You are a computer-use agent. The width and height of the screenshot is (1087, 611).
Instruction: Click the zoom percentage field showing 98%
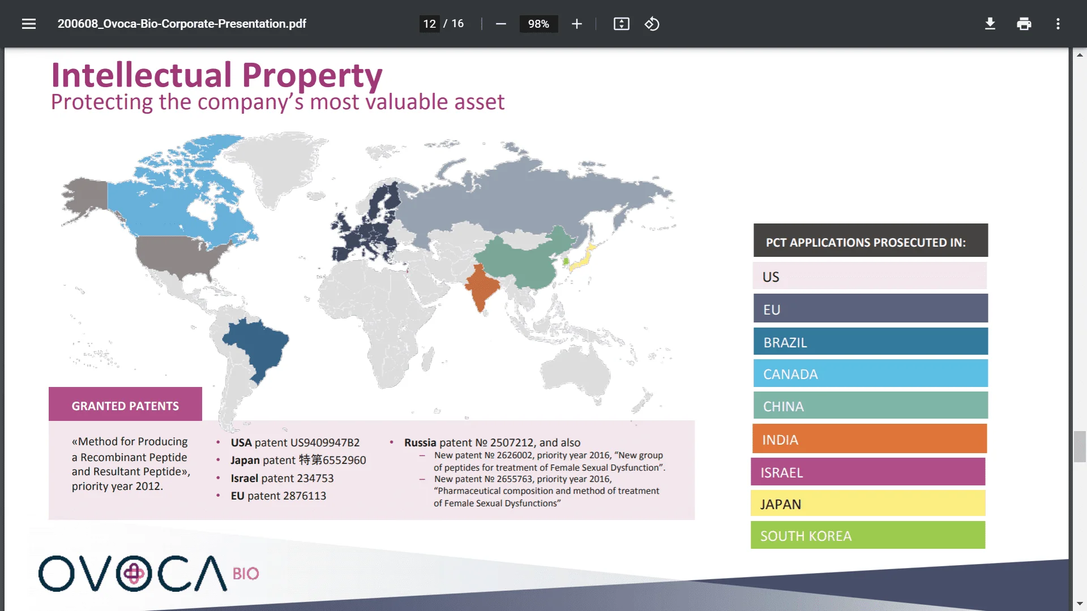(538, 24)
